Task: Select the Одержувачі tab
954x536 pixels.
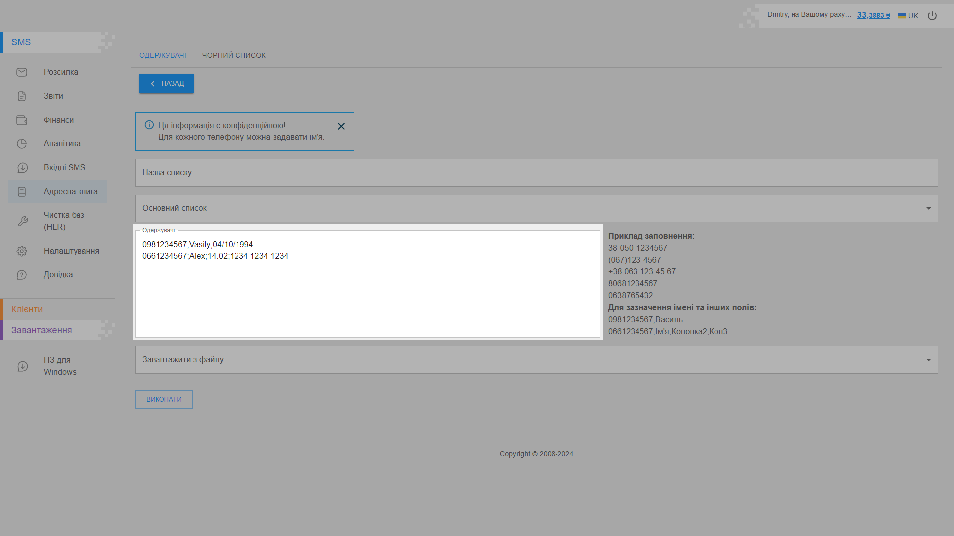Action: click(162, 55)
